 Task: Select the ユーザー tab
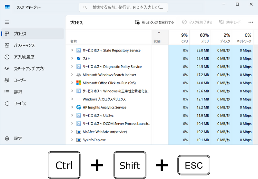[x=33, y=80]
